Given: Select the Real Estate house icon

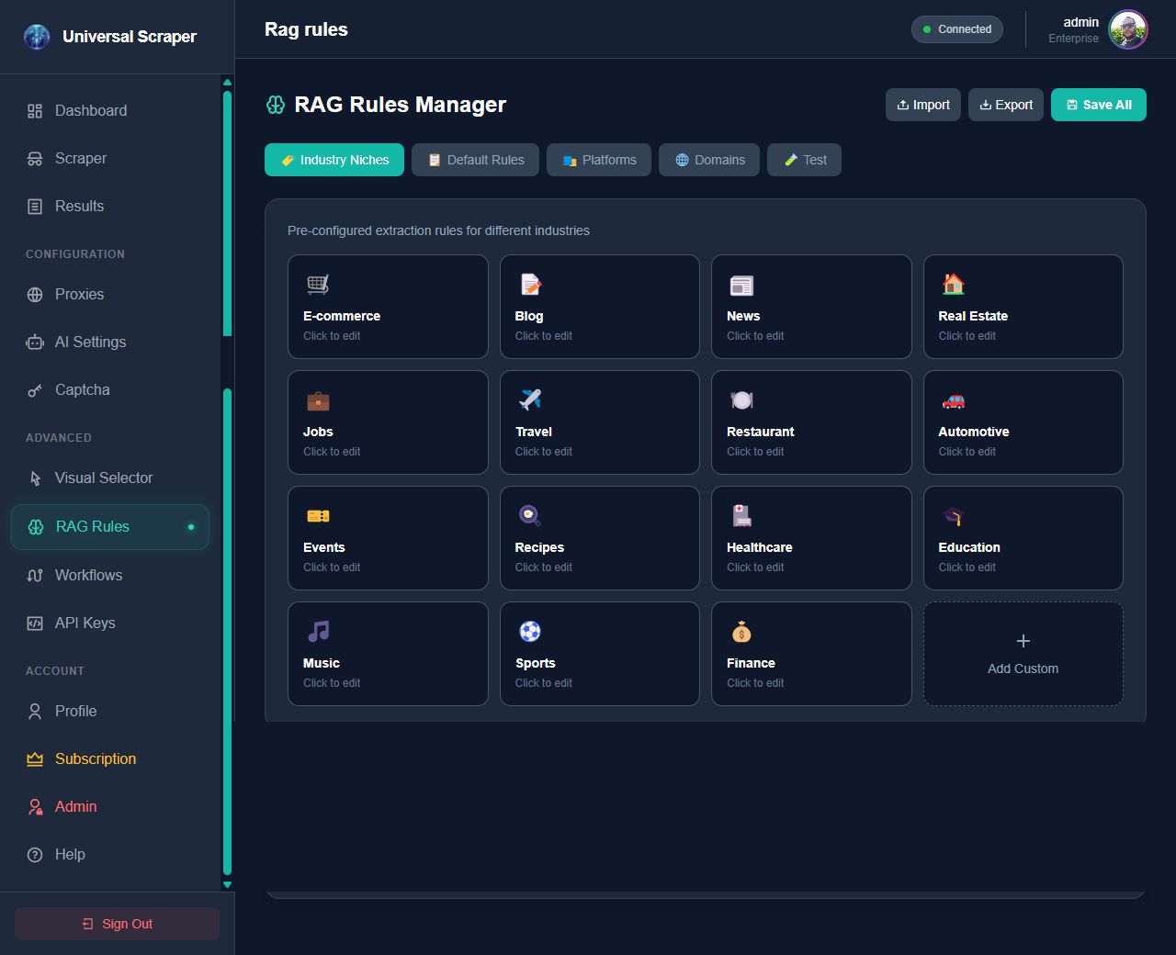Looking at the screenshot, I should pos(953,285).
